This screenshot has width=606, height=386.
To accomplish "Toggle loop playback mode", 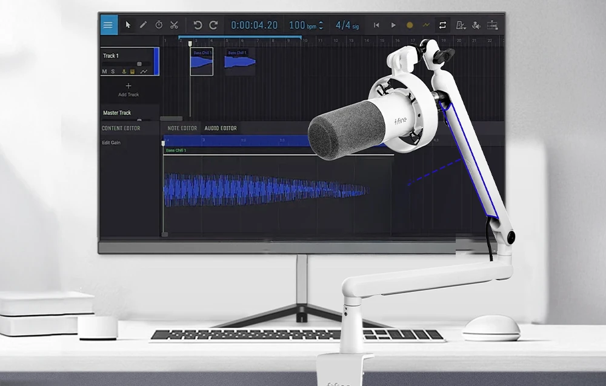I will coord(442,25).
